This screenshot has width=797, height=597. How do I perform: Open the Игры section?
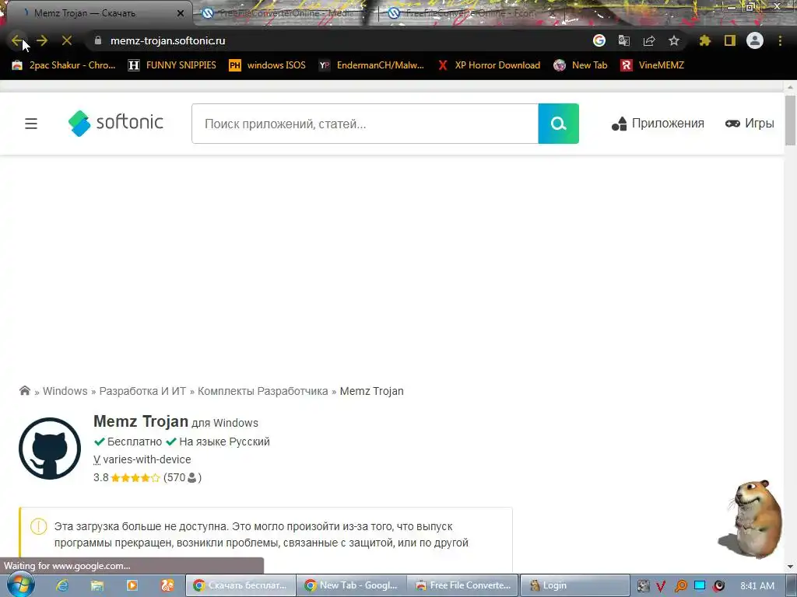(x=750, y=124)
